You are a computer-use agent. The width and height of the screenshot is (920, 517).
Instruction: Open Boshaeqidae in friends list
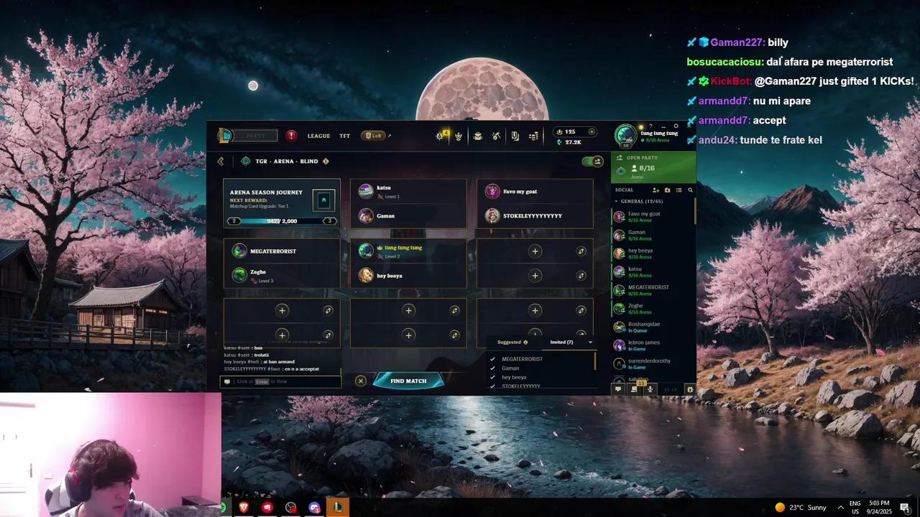point(653,327)
